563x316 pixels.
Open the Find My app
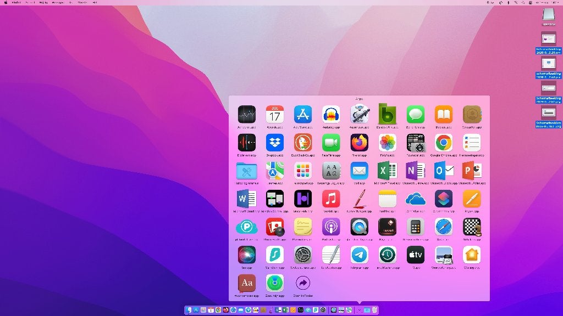click(275, 283)
